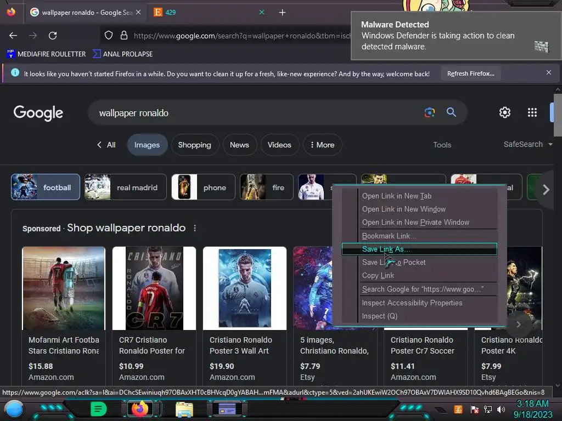Viewport: 562px width, 421px height.
Task: Open Cristiano Ronaldo Poster 3 Wall Art image
Action: point(245,288)
